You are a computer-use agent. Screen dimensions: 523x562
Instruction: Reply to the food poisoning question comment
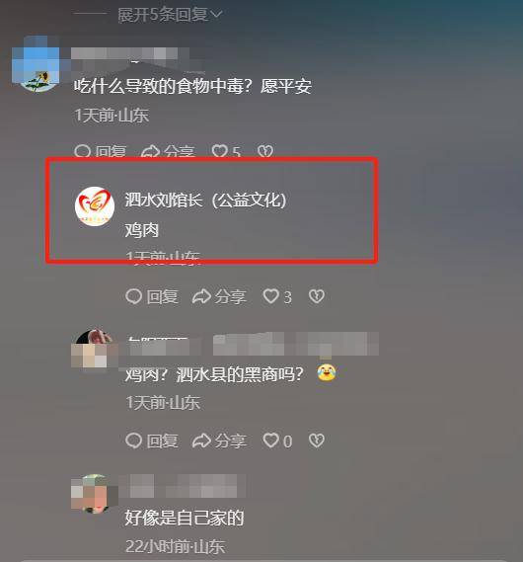pos(101,151)
